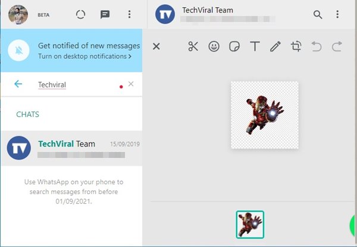Open the Status circle icon

pyautogui.click(x=80, y=14)
